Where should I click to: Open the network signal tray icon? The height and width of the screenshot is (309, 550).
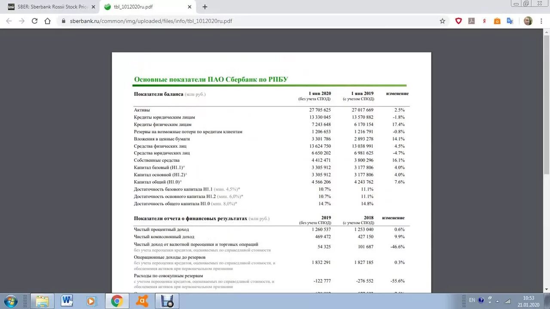[507, 301]
